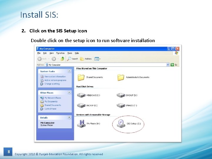
Task: Expand the address bar dropdown
Action: click(168, 64)
